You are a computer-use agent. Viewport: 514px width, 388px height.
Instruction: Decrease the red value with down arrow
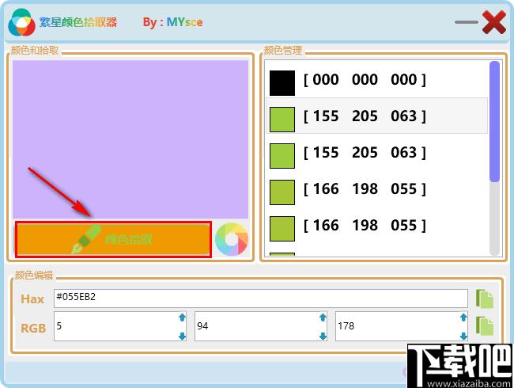coord(182,337)
